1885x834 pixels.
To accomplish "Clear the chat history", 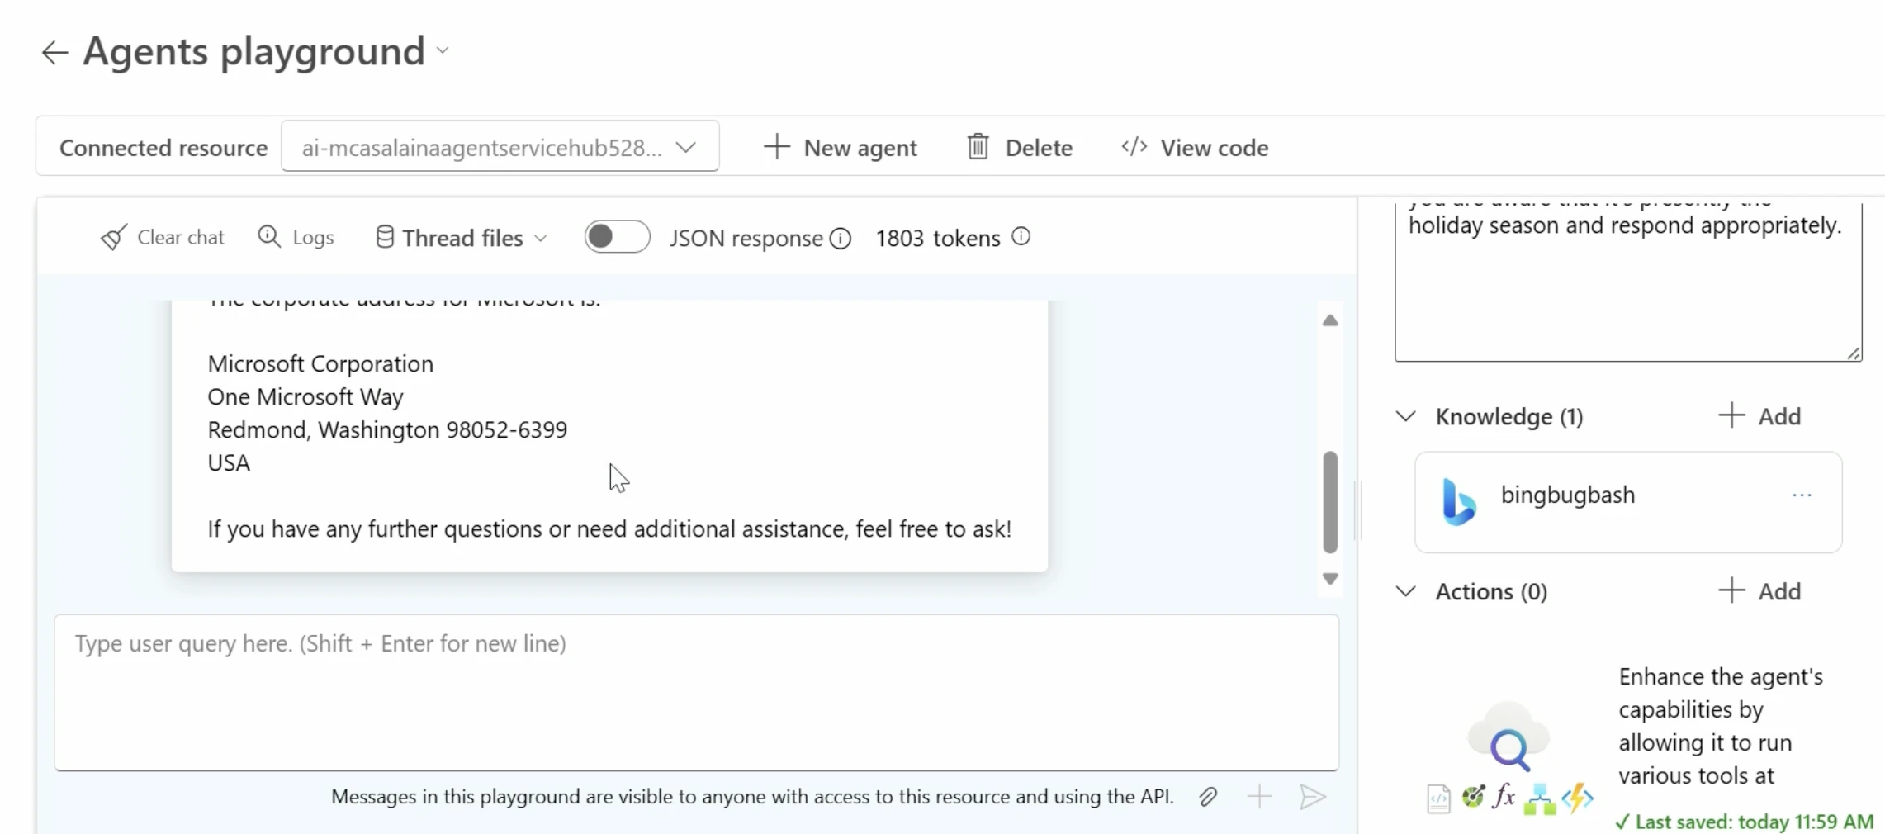I will pos(162,238).
